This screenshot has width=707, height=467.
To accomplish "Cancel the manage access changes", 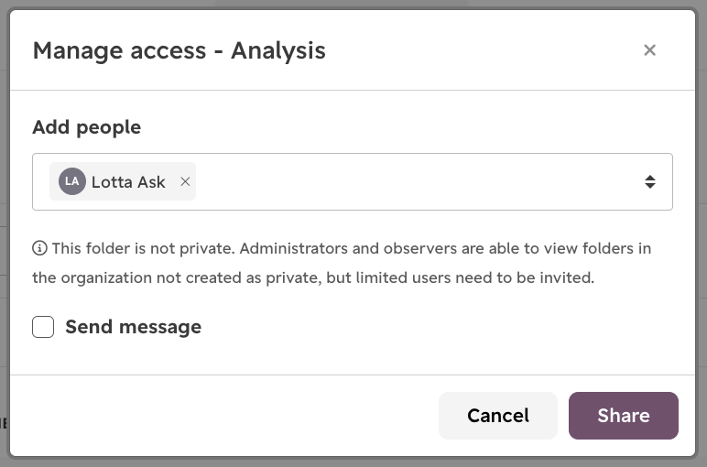I will [x=498, y=416].
